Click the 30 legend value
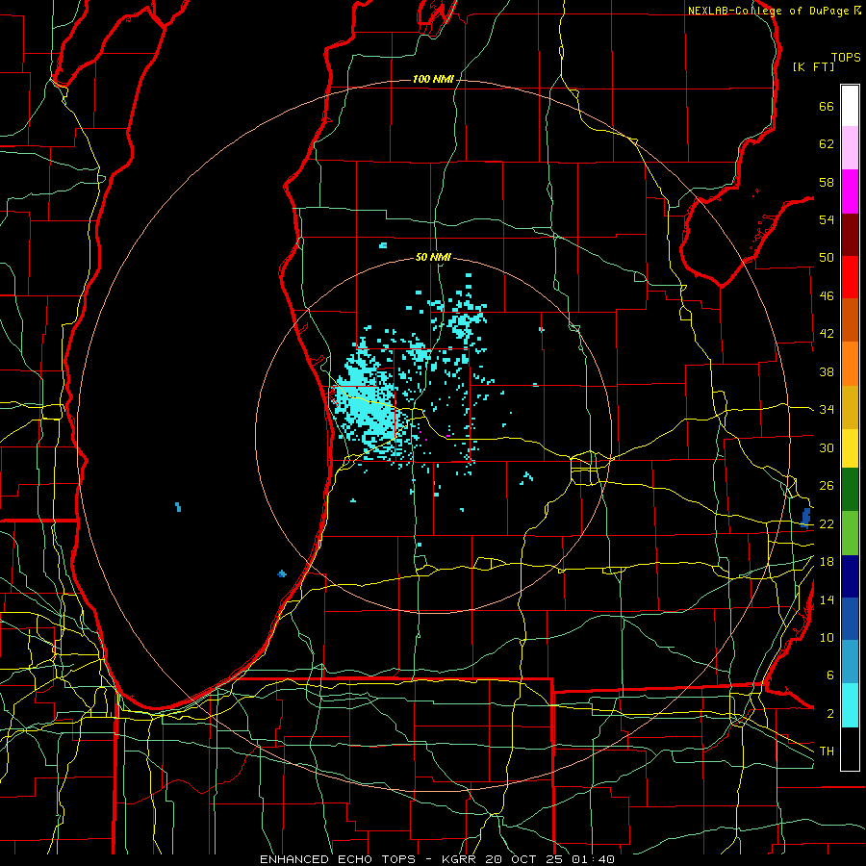Viewport: 866px width, 866px height. coord(827,447)
